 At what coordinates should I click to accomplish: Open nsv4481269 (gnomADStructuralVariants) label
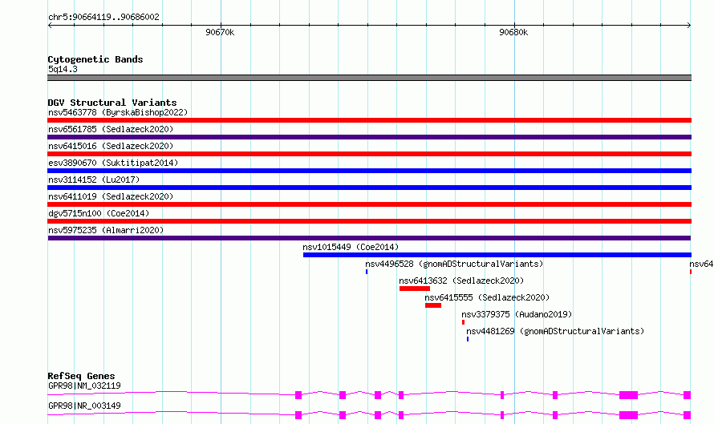(x=555, y=331)
